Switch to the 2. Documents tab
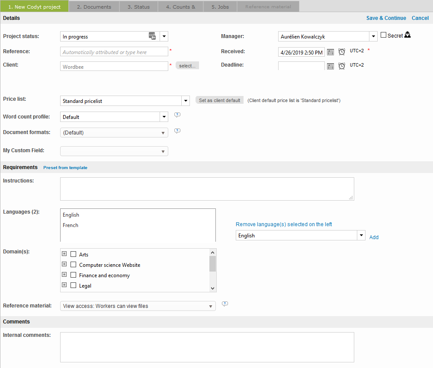The height and width of the screenshot is (368, 433). 94,6
